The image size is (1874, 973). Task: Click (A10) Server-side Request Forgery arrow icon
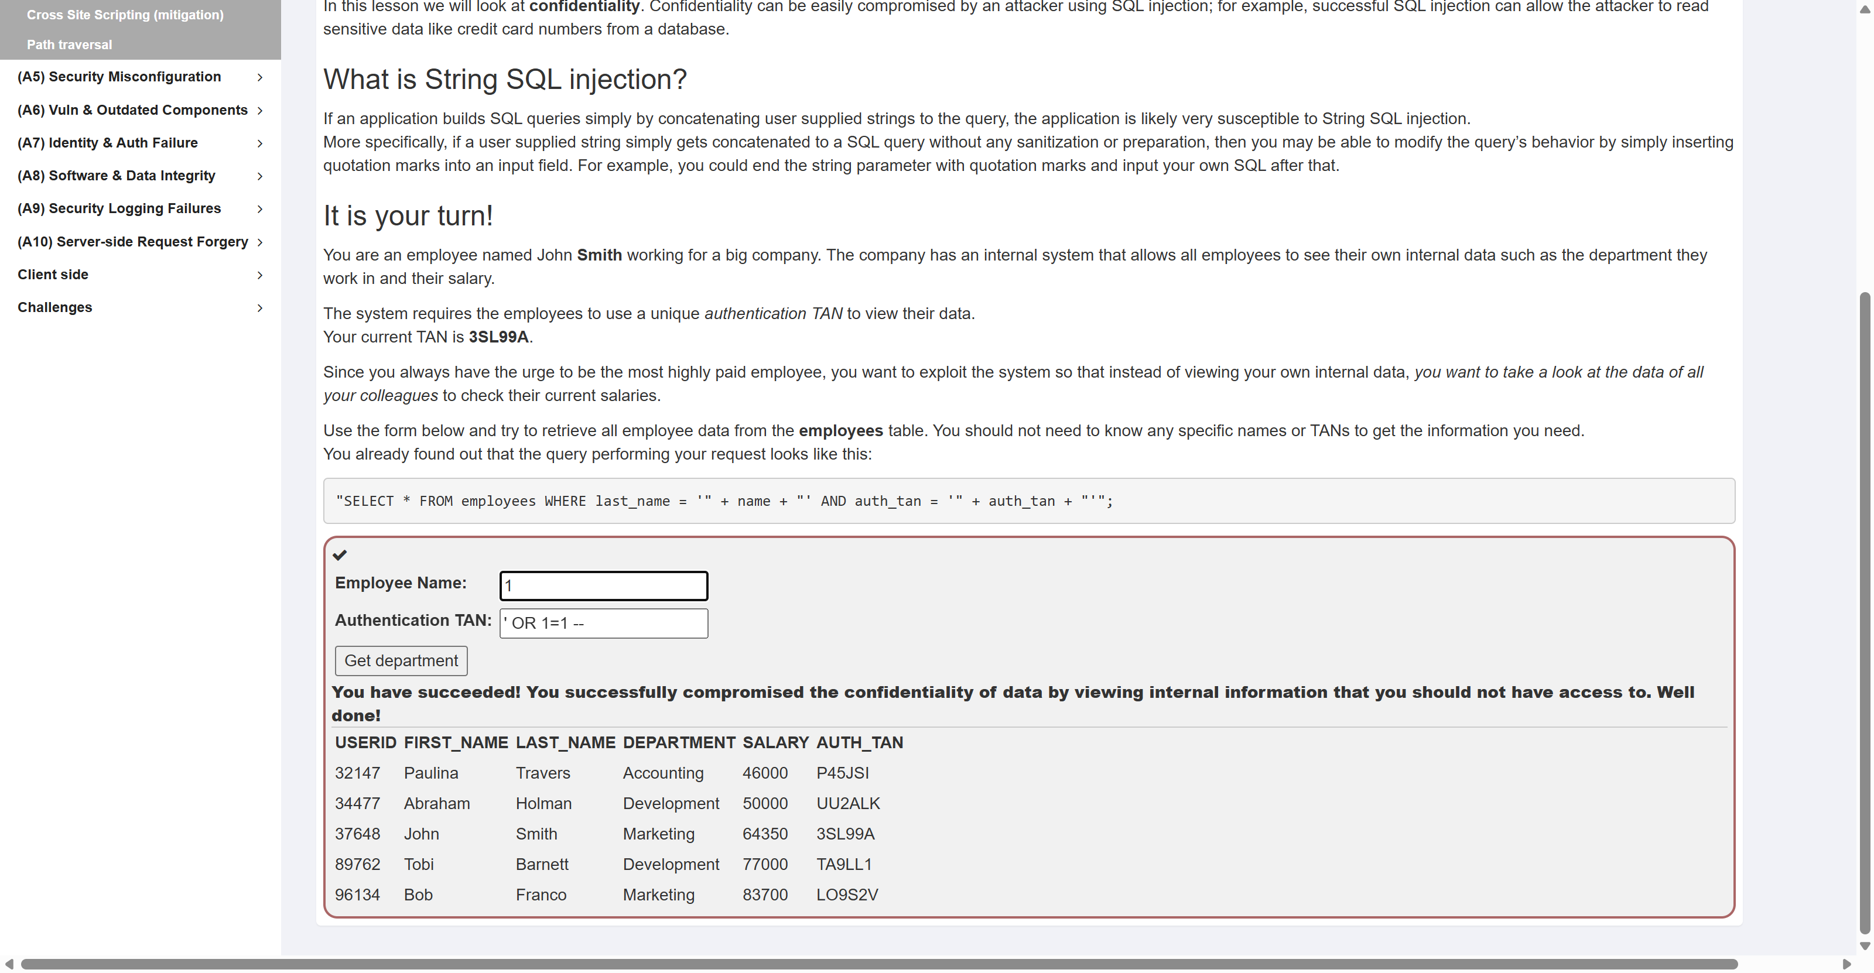point(259,242)
